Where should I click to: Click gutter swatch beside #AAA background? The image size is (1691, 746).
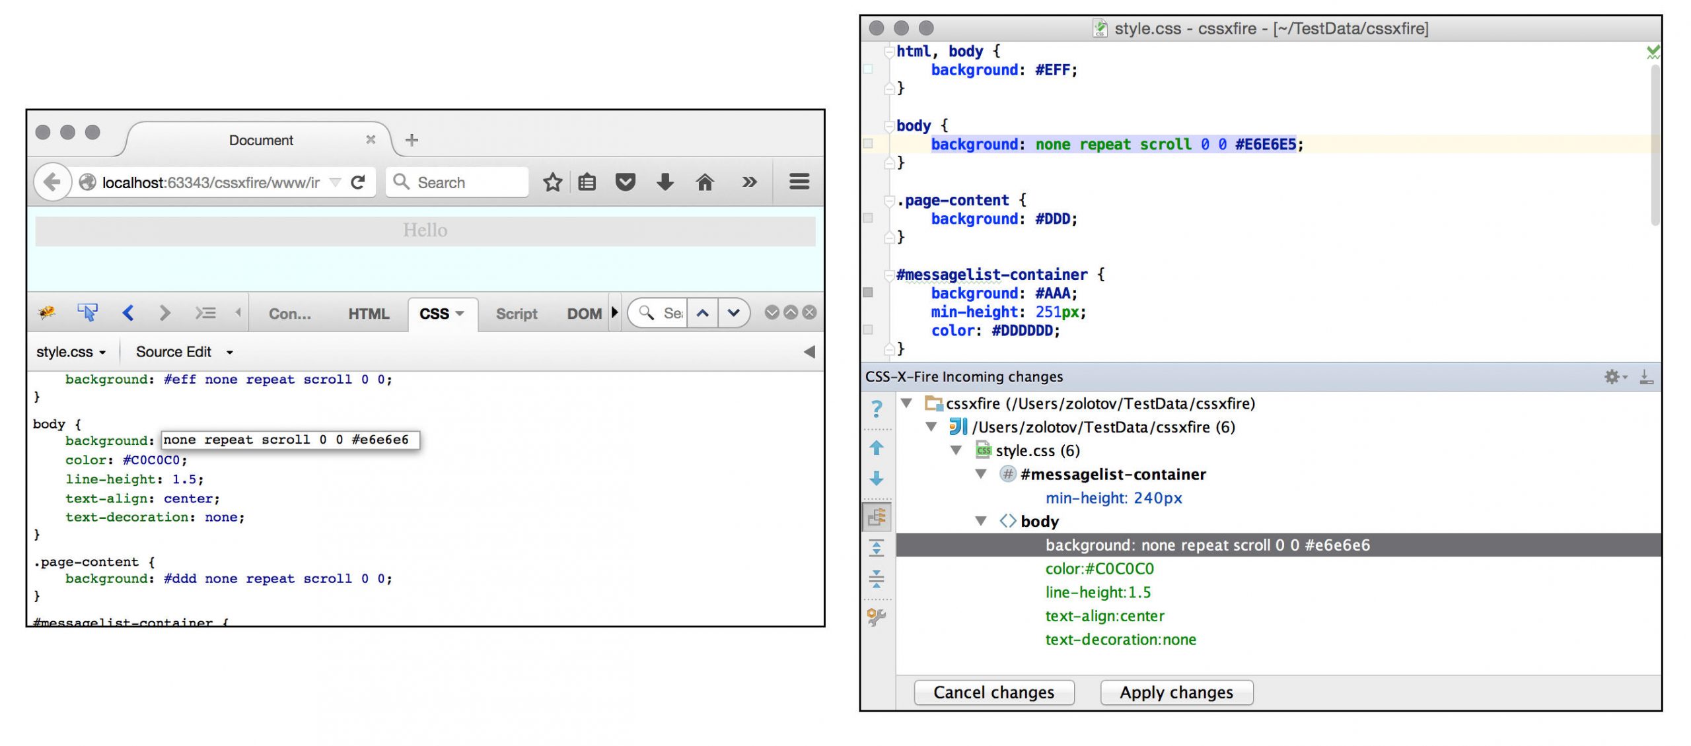click(868, 292)
